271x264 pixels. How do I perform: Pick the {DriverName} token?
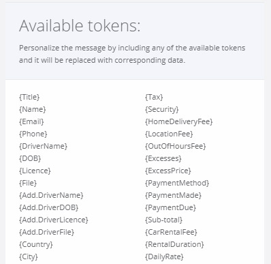pos(43,146)
